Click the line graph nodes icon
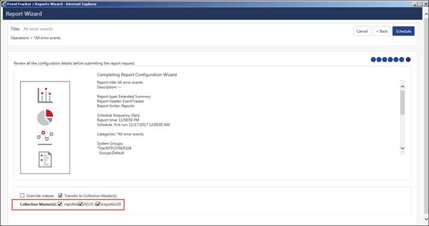The width and height of the screenshot is (429, 226). pos(45,137)
